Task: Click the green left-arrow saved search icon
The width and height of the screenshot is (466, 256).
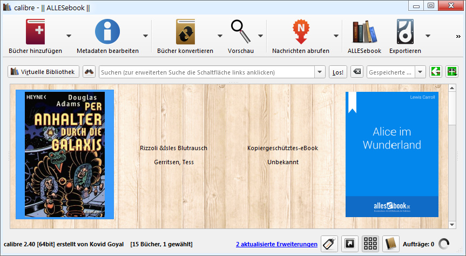Action: pos(436,72)
